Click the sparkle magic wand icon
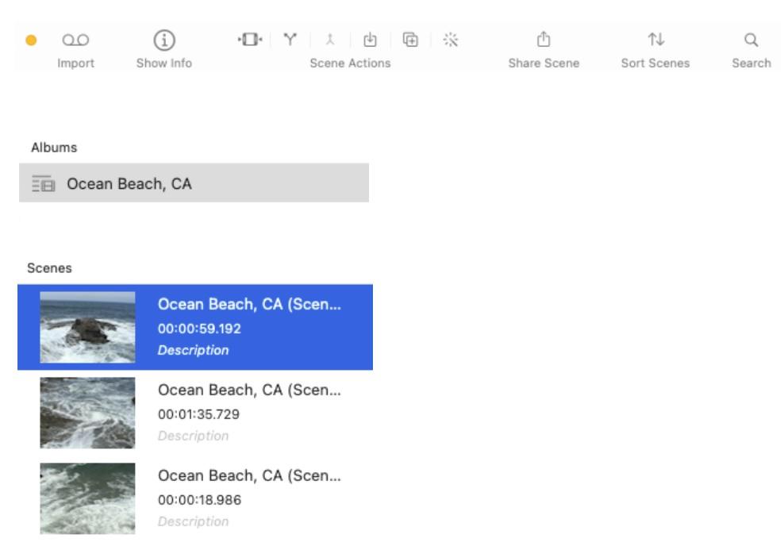The width and height of the screenshot is (784, 546). [x=451, y=40]
